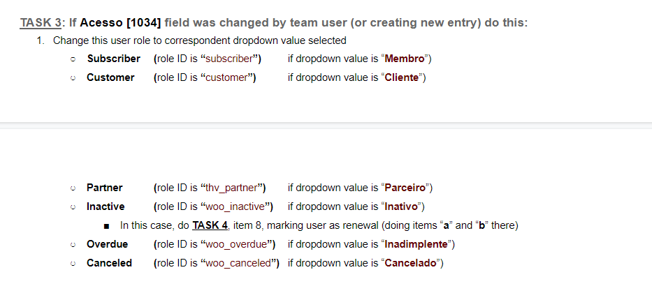Click the thv_partner role ID text

(x=231, y=188)
